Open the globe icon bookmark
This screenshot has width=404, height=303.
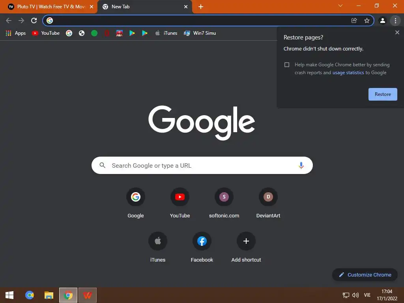pyautogui.click(x=82, y=33)
